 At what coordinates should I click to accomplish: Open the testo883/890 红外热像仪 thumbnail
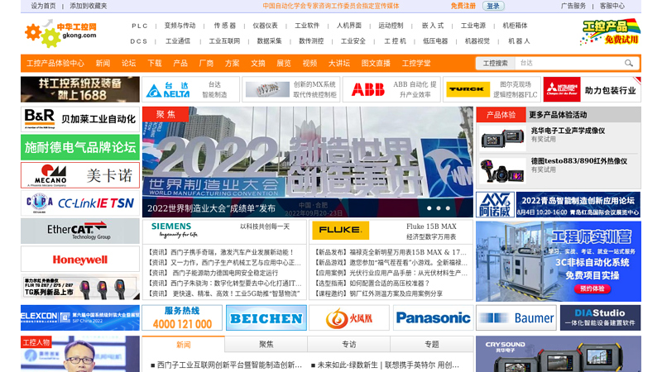(502, 170)
